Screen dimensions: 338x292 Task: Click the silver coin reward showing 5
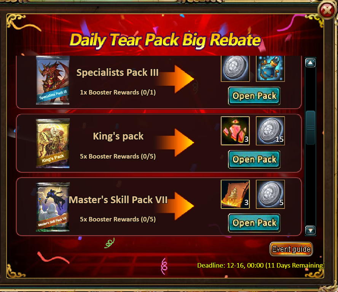(270, 194)
